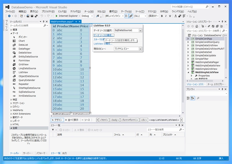
Task: Select the Repeater toolbox item
Action: pos(24,84)
